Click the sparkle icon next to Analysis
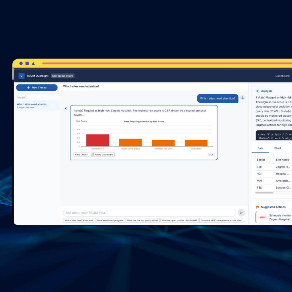292x292 pixels. tap(257, 91)
